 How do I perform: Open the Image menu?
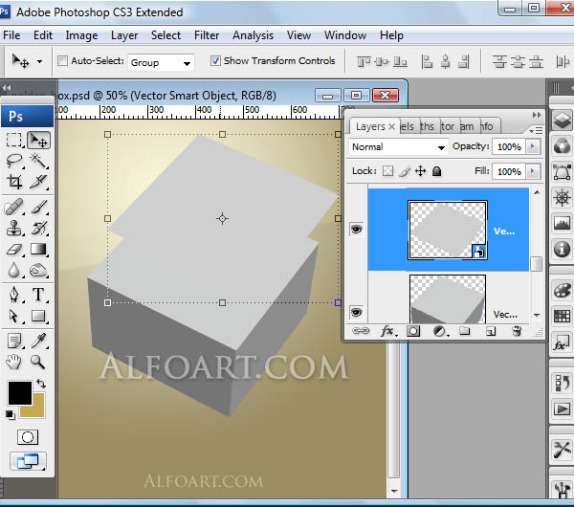(81, 35)
